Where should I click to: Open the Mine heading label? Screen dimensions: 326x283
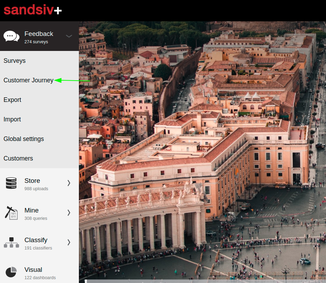point(31,210)
